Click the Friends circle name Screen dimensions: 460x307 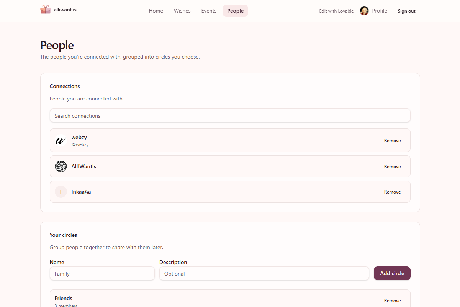pos(64,298)
